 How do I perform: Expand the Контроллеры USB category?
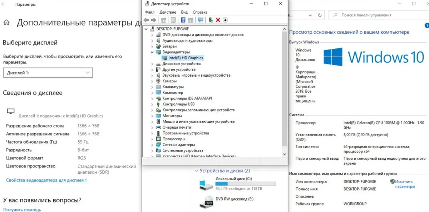coord(152,104)
